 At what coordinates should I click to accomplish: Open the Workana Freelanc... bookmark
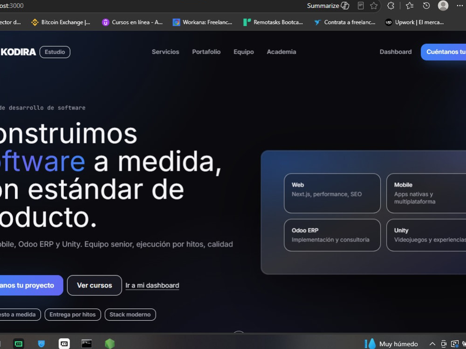pyautogui.click(x=202, y=22)
